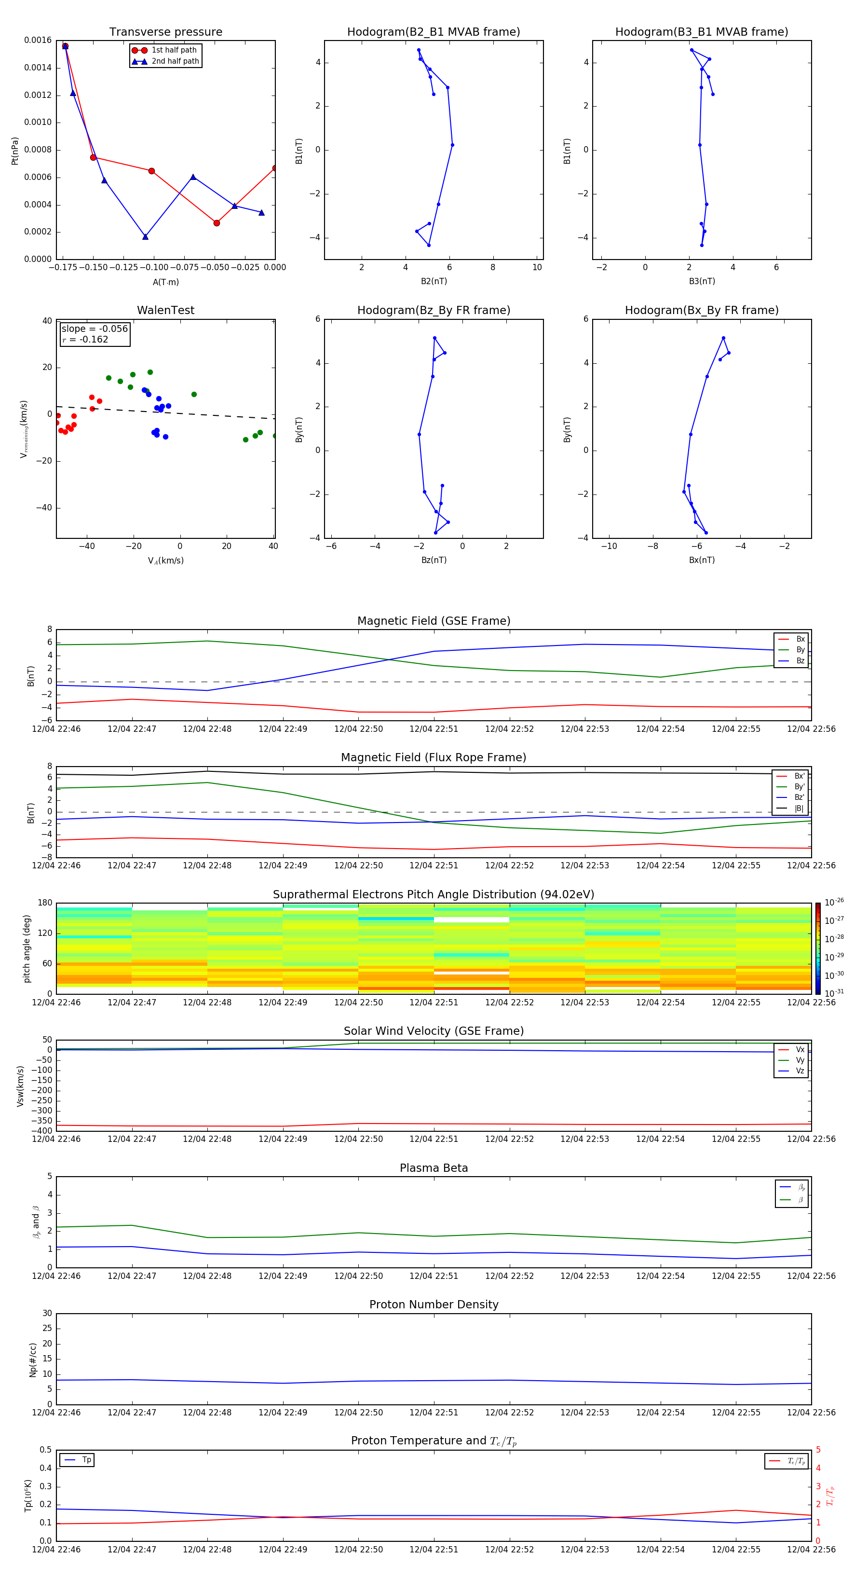Click the 'Magnetic Field (Flux Rope Frame)' title

434,758
